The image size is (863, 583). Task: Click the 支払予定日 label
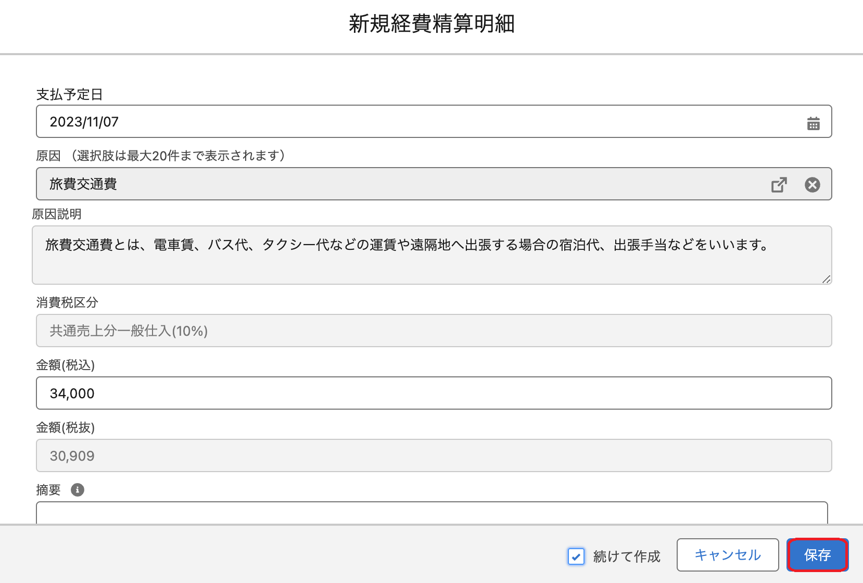(x=69, y=95)
